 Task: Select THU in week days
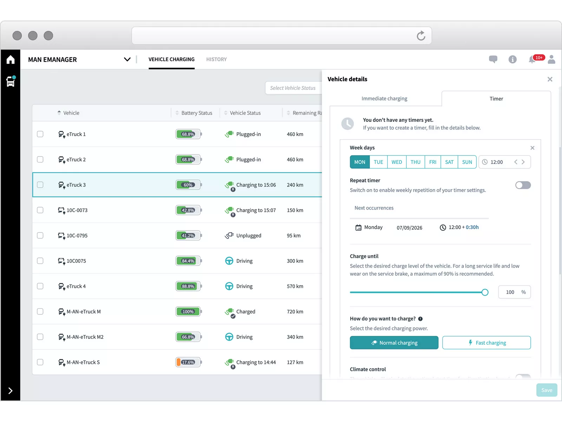click(x=416, y=162)
